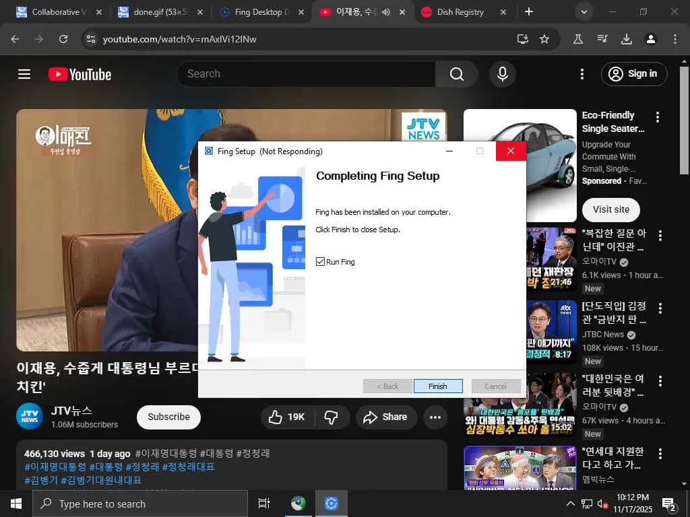The height and width of the screenshot is (517, 690).
Task: View site information icon in address bar
Action: pyautogui.click(x=91, y=39)
